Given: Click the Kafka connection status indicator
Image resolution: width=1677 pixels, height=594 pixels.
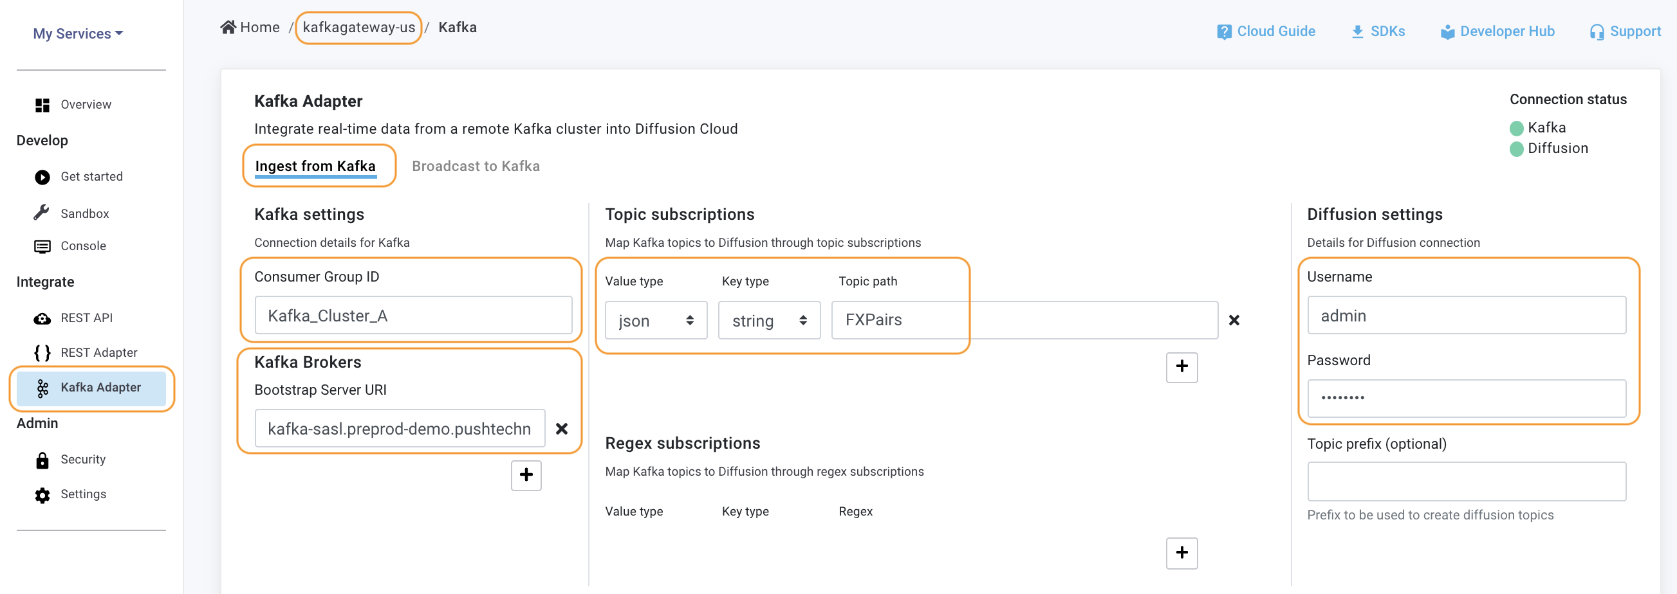Looking at the screenshot, I should (1516, 128).
